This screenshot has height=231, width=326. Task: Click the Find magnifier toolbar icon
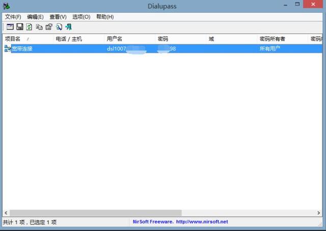[59, 27]
